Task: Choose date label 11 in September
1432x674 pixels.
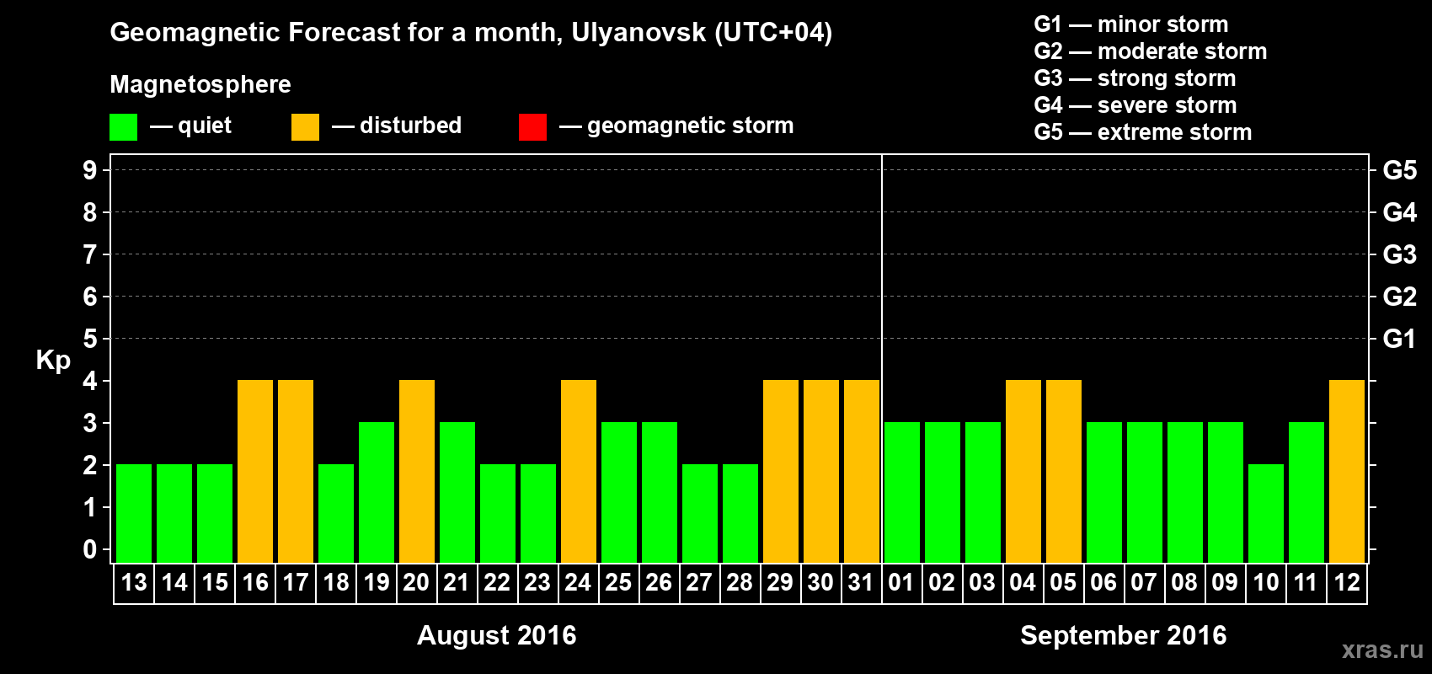Action: pos(1306,583)
